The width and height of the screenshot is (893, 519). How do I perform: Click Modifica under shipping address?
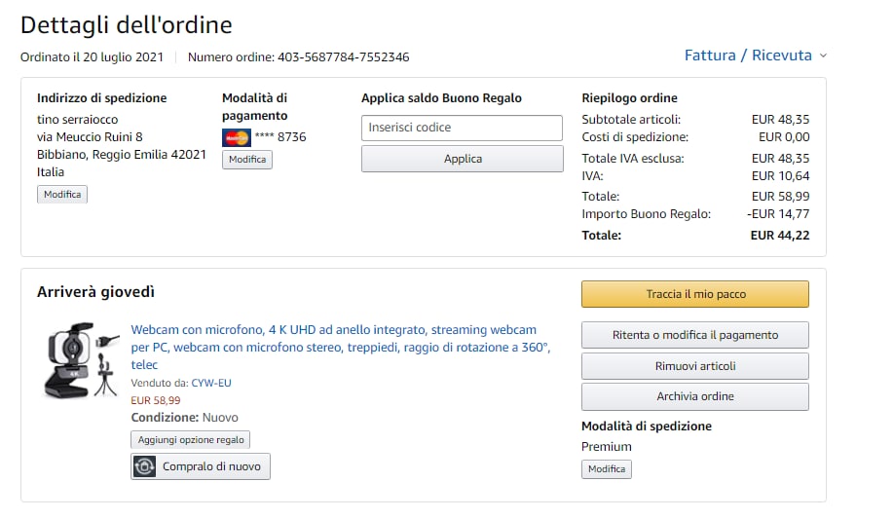click(63, 195)
